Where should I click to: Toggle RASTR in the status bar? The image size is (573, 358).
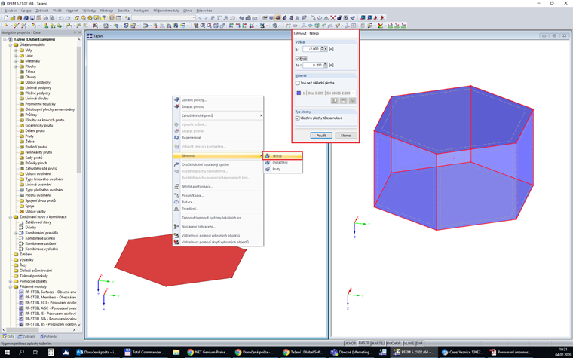363,344
